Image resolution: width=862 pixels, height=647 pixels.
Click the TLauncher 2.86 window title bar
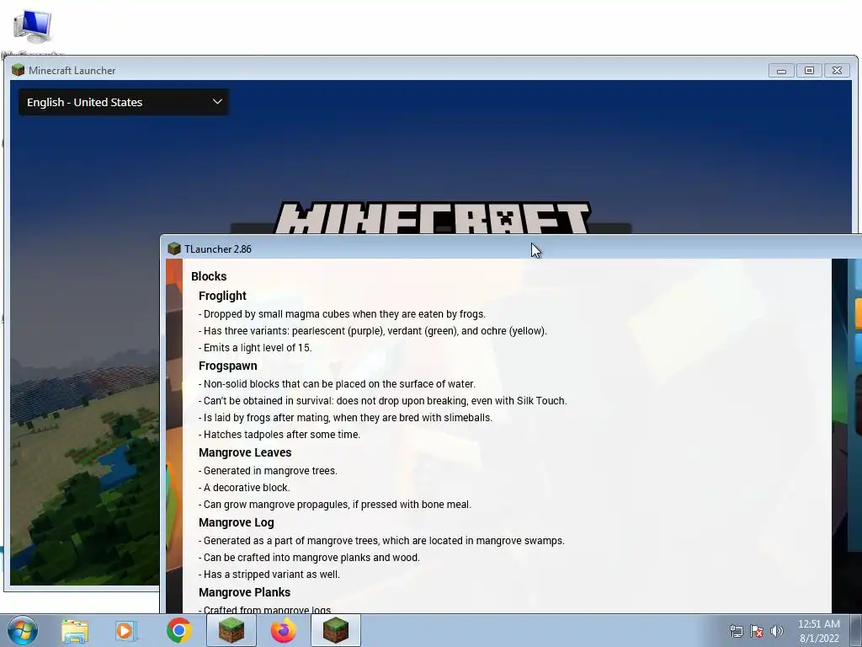(511, 249)
